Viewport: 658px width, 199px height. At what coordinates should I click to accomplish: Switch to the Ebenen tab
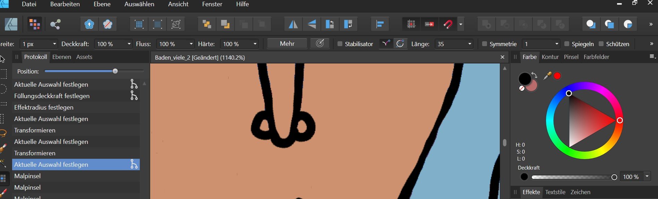pos(62,57)
